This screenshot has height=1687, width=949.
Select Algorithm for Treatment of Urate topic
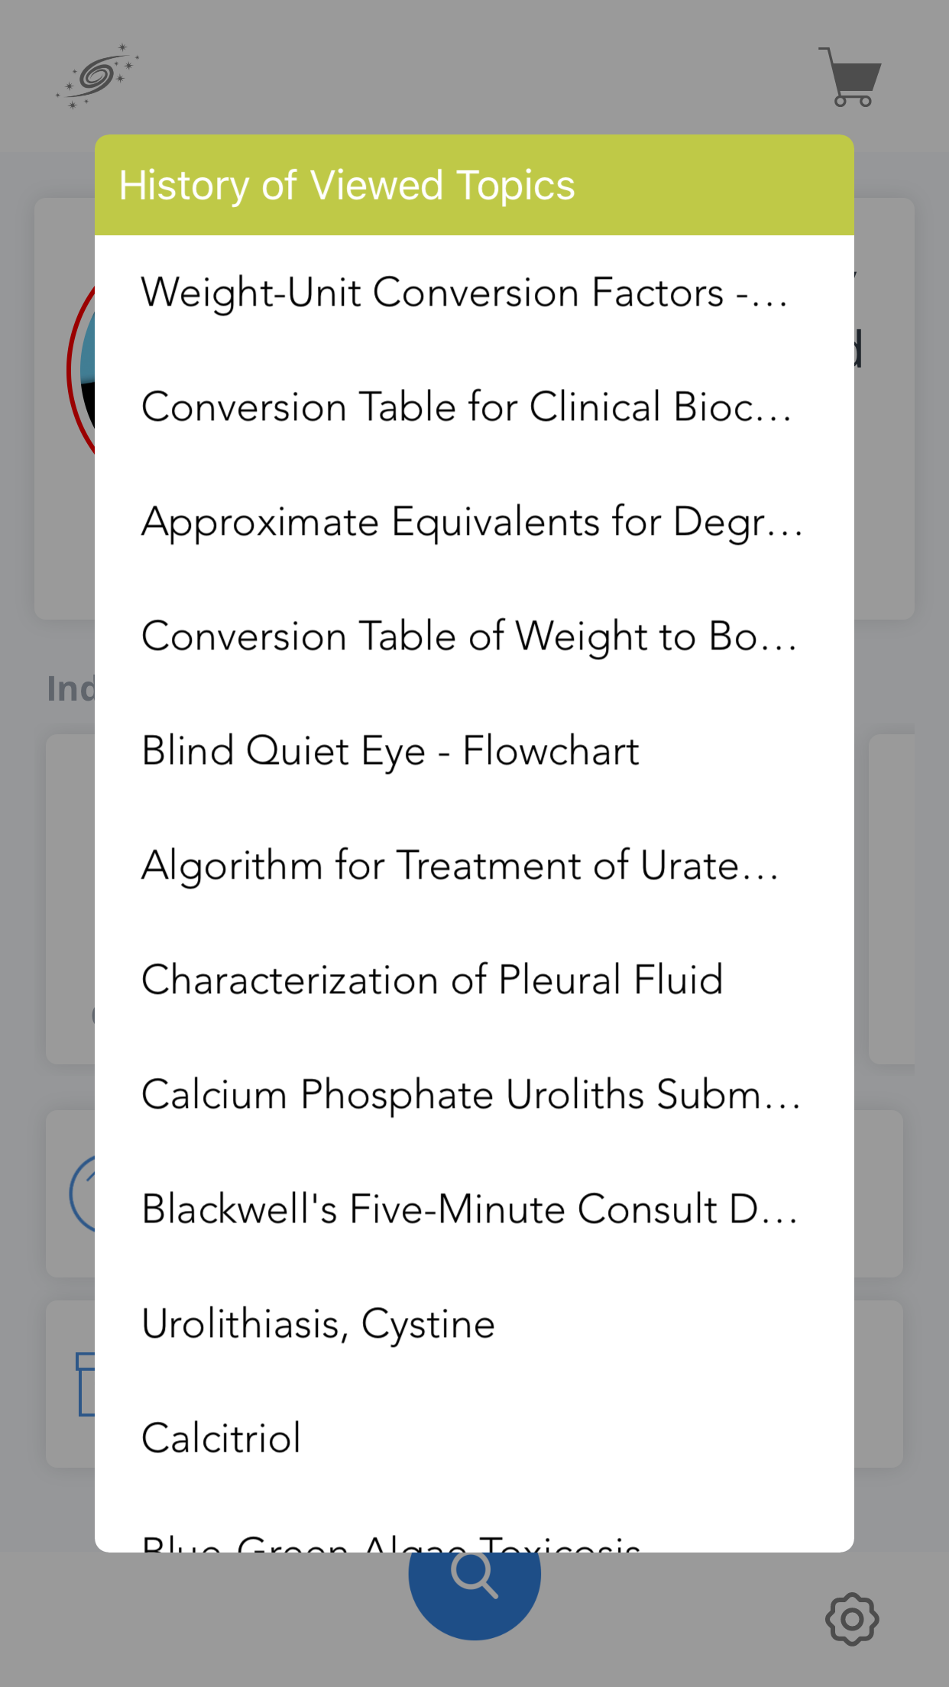click(460, 866)
